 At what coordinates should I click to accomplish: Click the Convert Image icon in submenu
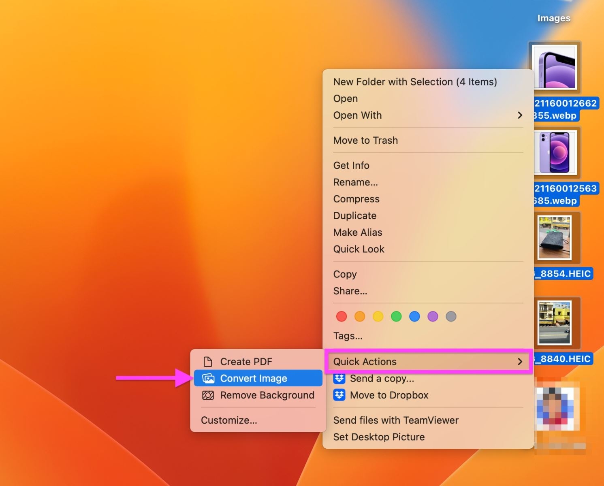pyautogui.click(x=208, y=379)
